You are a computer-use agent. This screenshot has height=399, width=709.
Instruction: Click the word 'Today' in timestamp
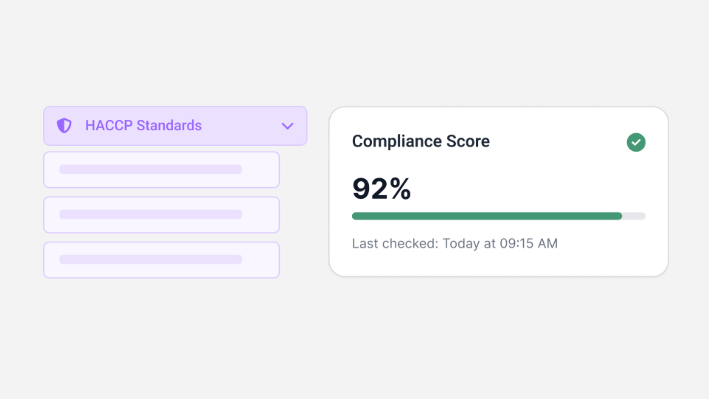click(x=461, y=243)
